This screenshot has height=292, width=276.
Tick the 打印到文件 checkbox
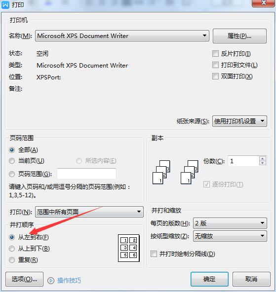(215, 65)
